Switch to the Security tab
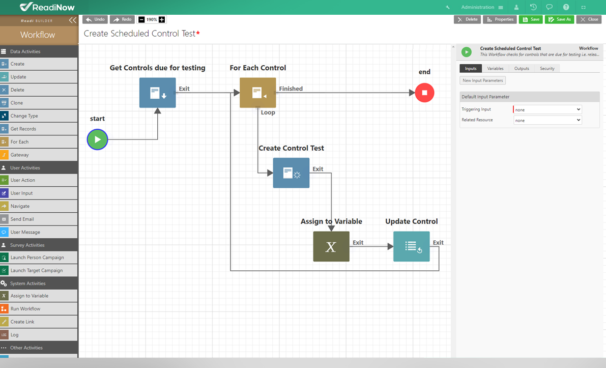The image size is (606, 368). point(547,68)
